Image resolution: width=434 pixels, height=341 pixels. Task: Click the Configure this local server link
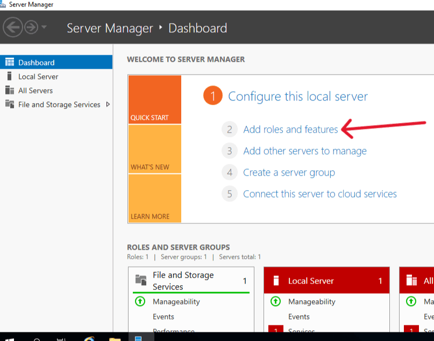point(298,97)
